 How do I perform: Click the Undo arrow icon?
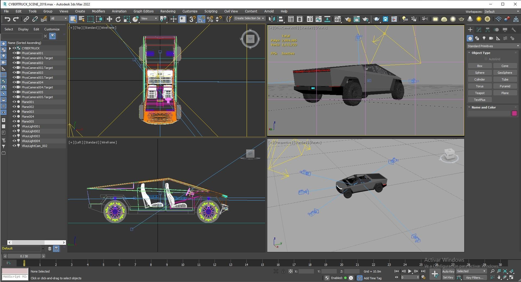[7, 19]
